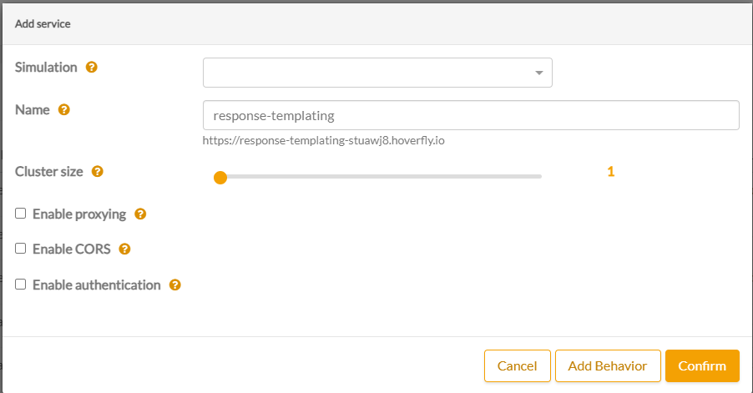Tick the Enable CORS checkbox

click(21, 249)
